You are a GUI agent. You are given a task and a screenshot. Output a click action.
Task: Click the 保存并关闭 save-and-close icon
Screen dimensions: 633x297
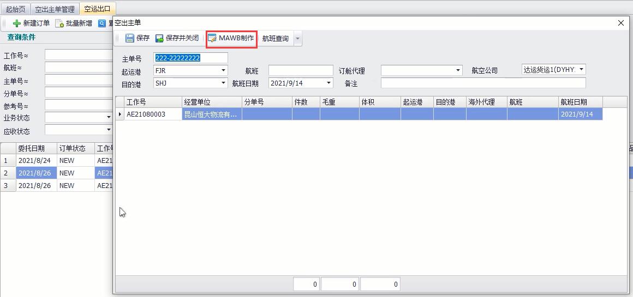coord(159,38)
